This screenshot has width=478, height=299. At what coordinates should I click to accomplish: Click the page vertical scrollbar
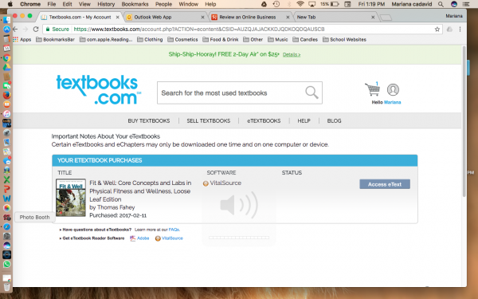pos(464,121)
